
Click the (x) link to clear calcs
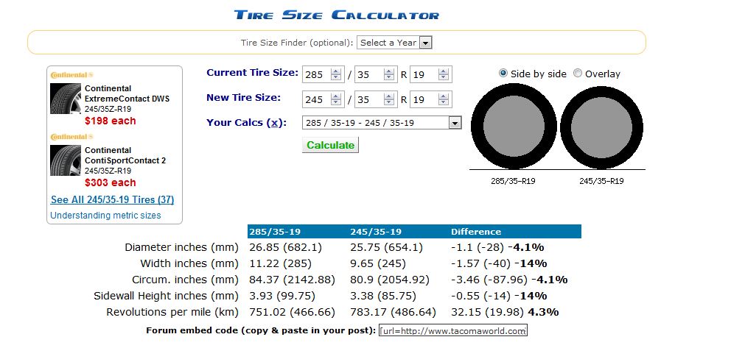point(273,123)
